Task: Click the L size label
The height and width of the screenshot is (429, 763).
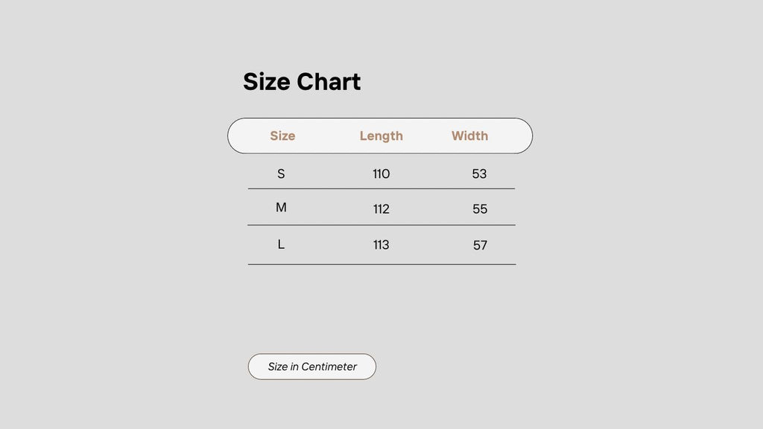Action: click(x=281, y=244)
